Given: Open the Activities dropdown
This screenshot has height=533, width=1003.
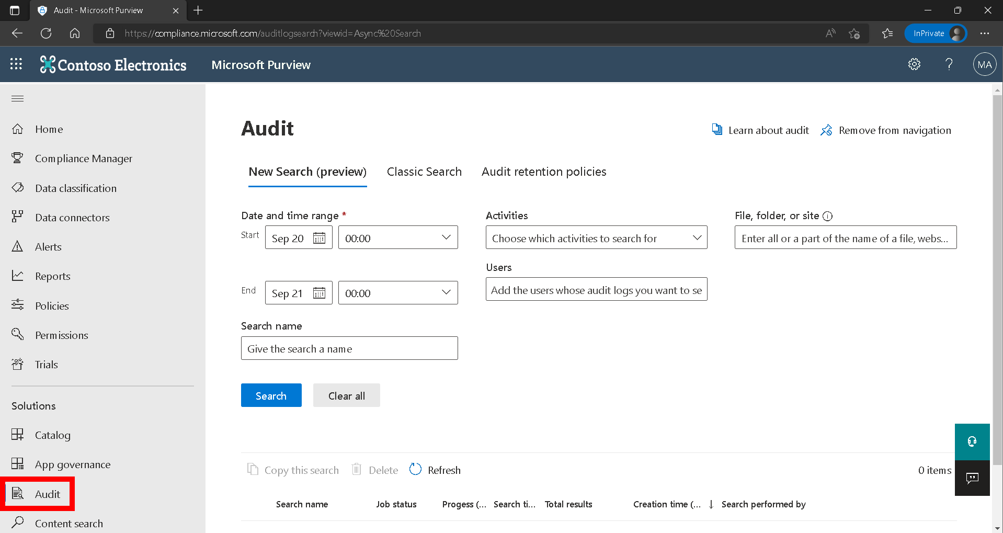Looking at the screenshot, I should click(596, 237).
